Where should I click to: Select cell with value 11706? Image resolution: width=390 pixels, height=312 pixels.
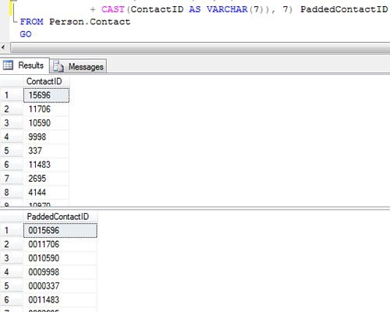[x=46, y=109]
